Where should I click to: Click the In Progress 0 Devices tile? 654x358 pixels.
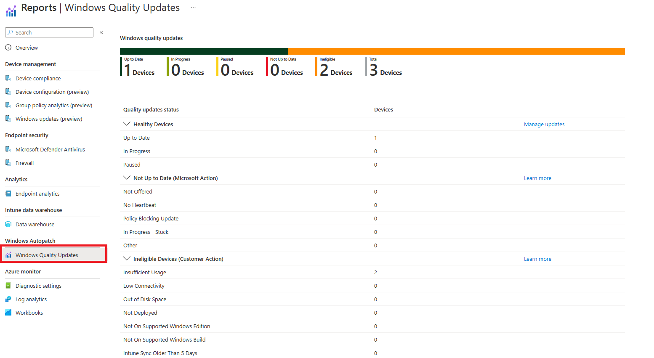coord(186,66)
